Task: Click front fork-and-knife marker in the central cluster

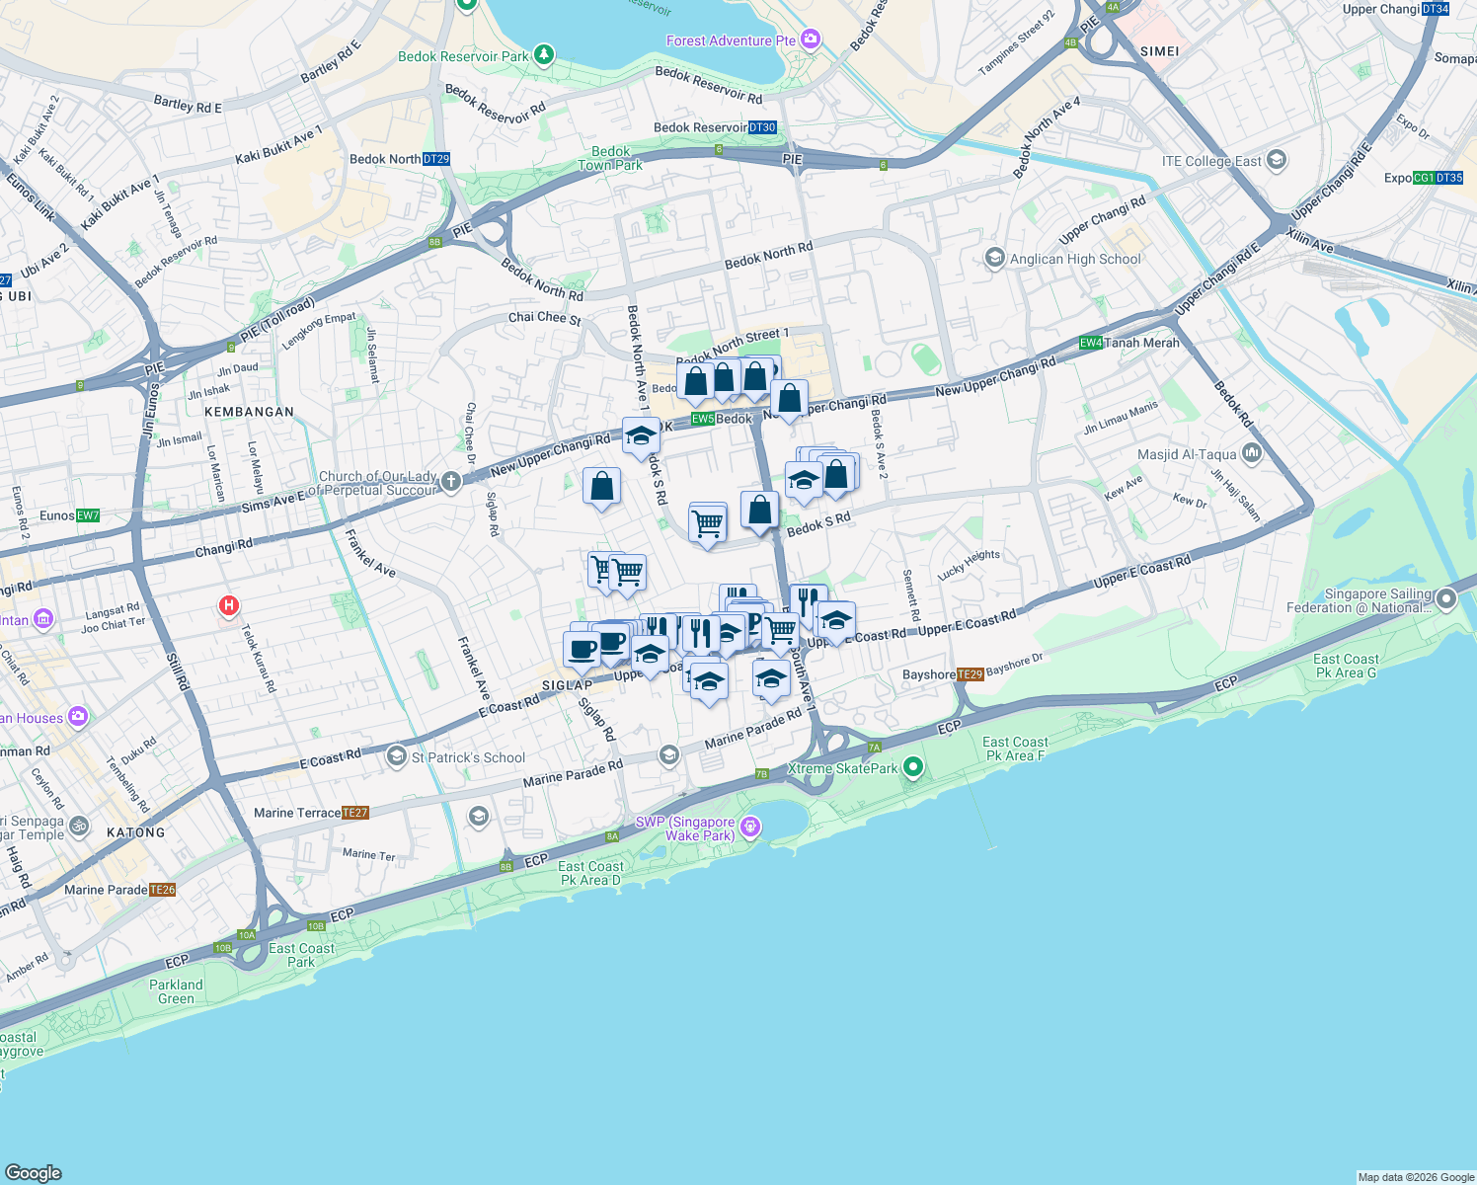Action: (701, 633)
